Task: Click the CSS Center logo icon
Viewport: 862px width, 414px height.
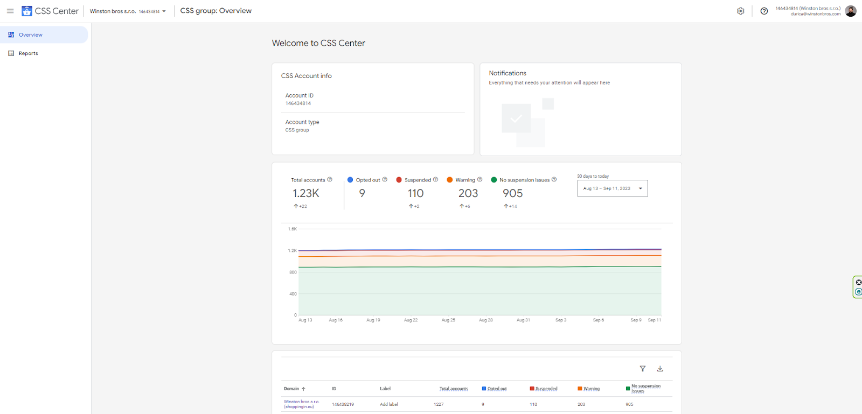Action: click(x=27, y=11)
